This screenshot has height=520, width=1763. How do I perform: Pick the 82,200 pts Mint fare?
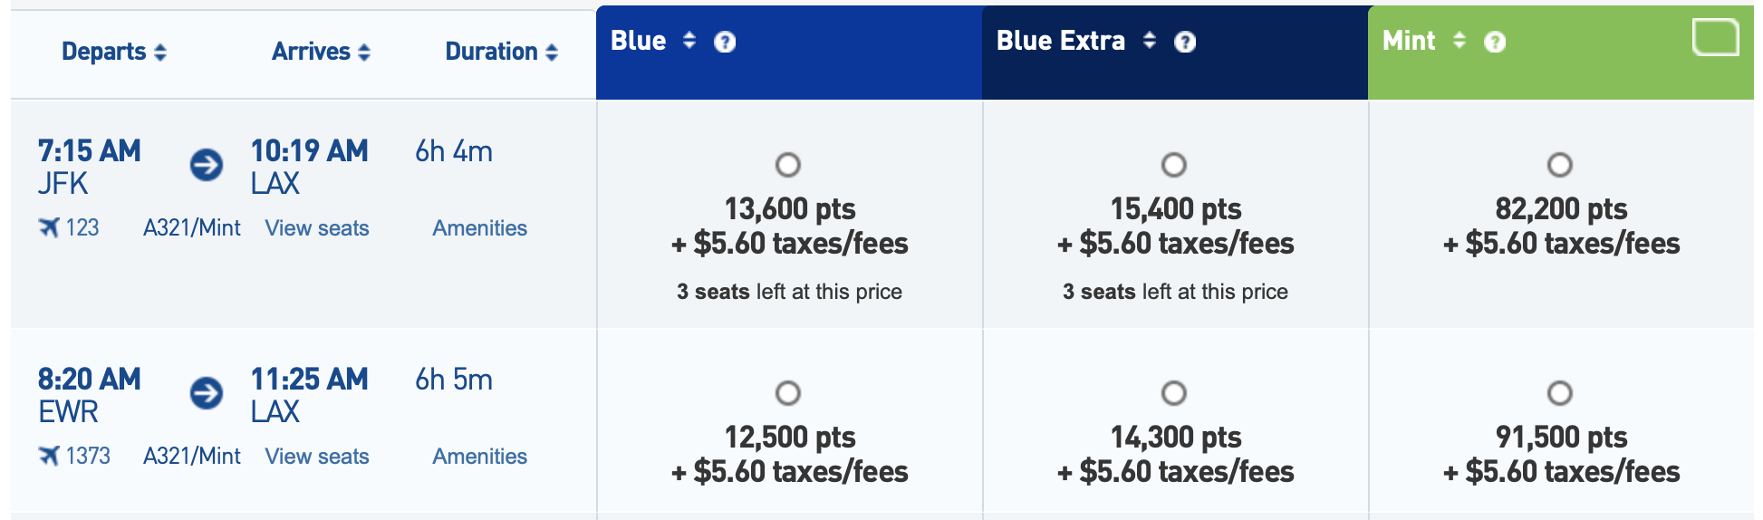pos(1560,165)
